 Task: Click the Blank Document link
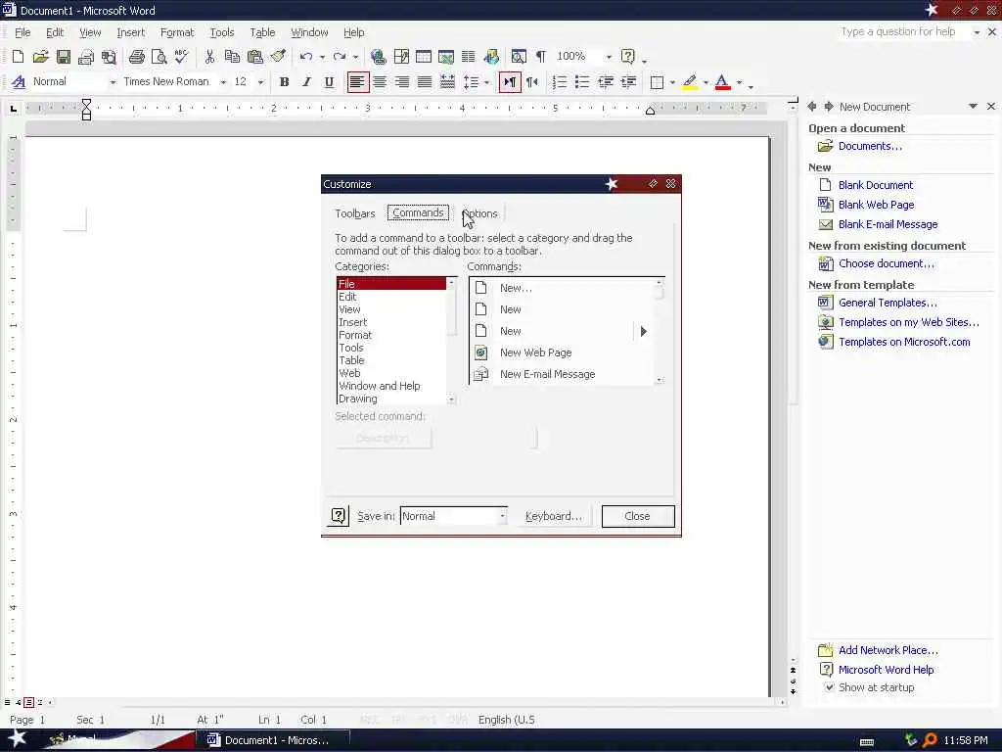pyautogui.click(x=876, y=185)
